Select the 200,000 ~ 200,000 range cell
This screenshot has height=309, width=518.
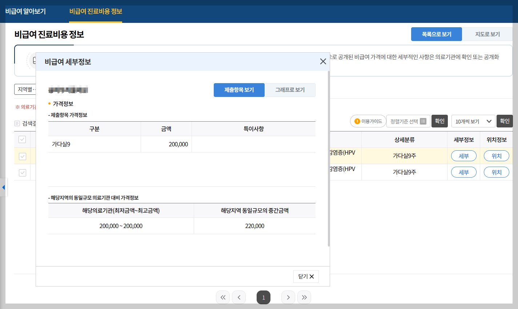pyautogui.click(x=121, y=226)
